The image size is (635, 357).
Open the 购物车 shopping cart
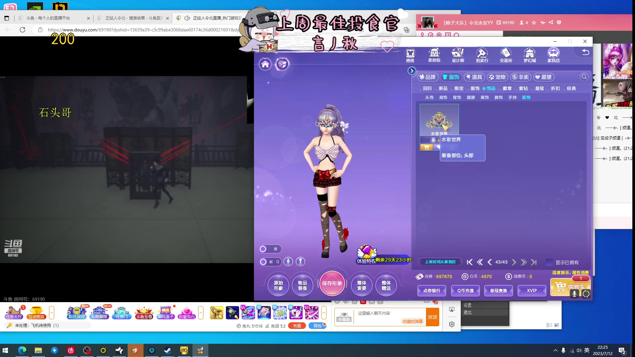pos(570,287)
